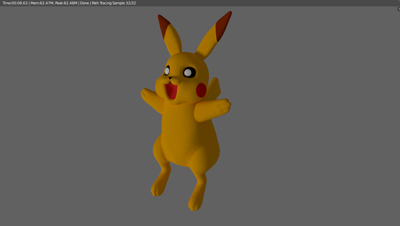Click the Path Tracing Sample 32/32 progress text

(114, 3)
